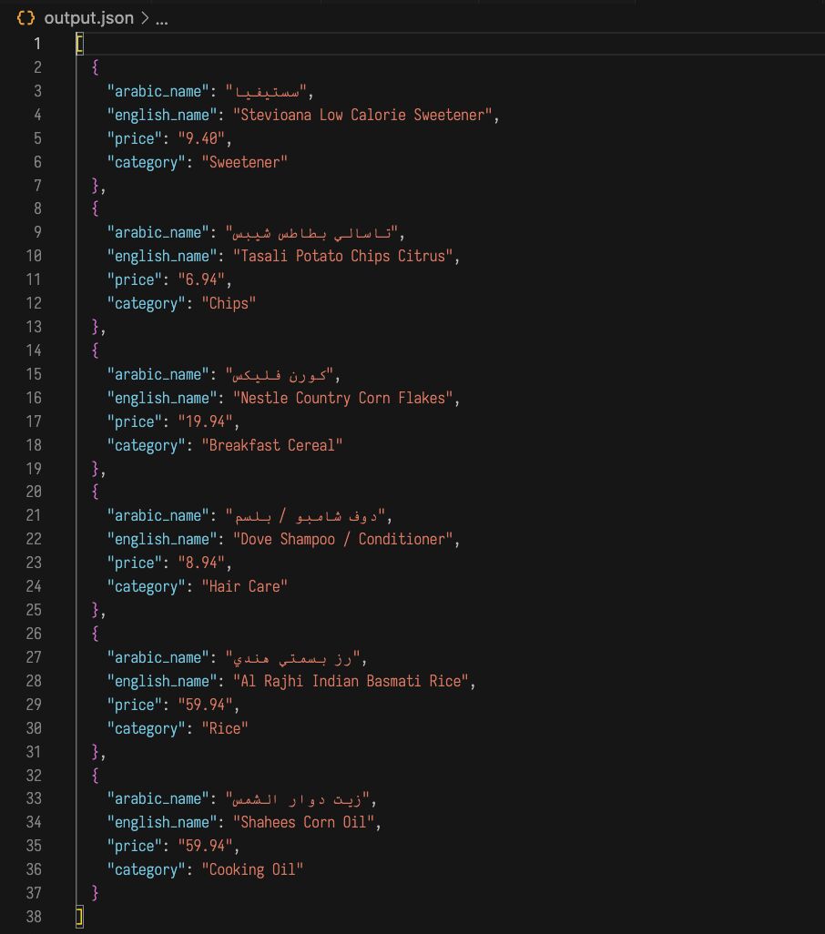Click the "Shahees Corn Oil" value
The width and height of the screenshot is (825, 934).
pos(305,822)
